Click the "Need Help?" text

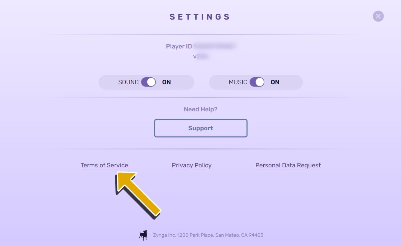pos(200,109)
